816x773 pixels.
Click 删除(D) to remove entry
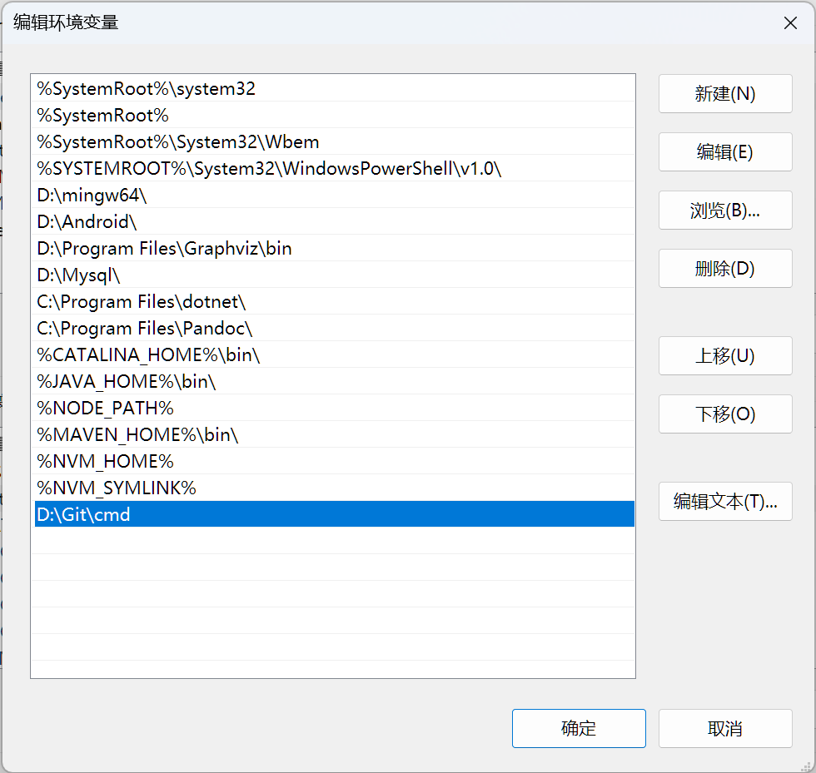[724, 269]
